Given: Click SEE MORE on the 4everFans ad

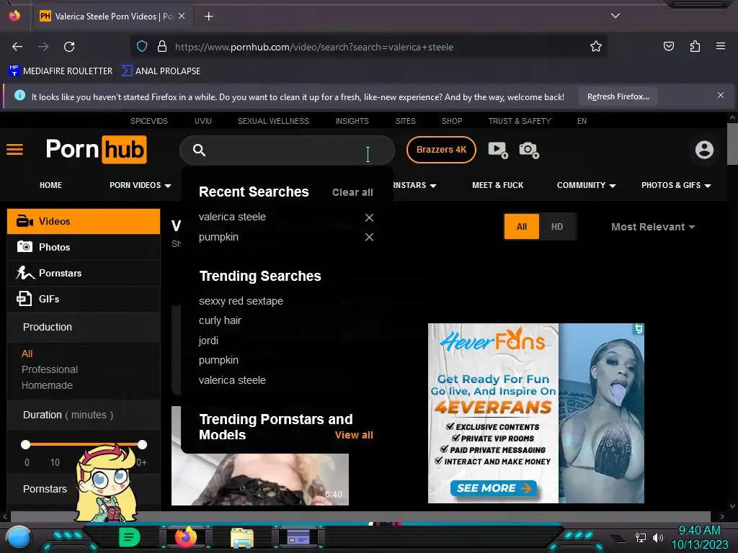Looking at the screenshot, I should point(494,488).
